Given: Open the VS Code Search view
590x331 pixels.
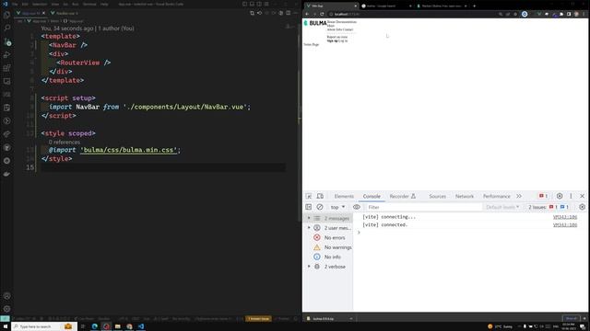Looking at the screenshot, I should pos(6,29).
